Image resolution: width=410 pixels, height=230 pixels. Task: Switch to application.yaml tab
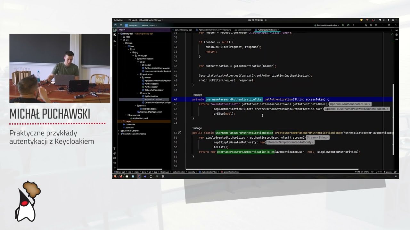(x=243, y=30)
